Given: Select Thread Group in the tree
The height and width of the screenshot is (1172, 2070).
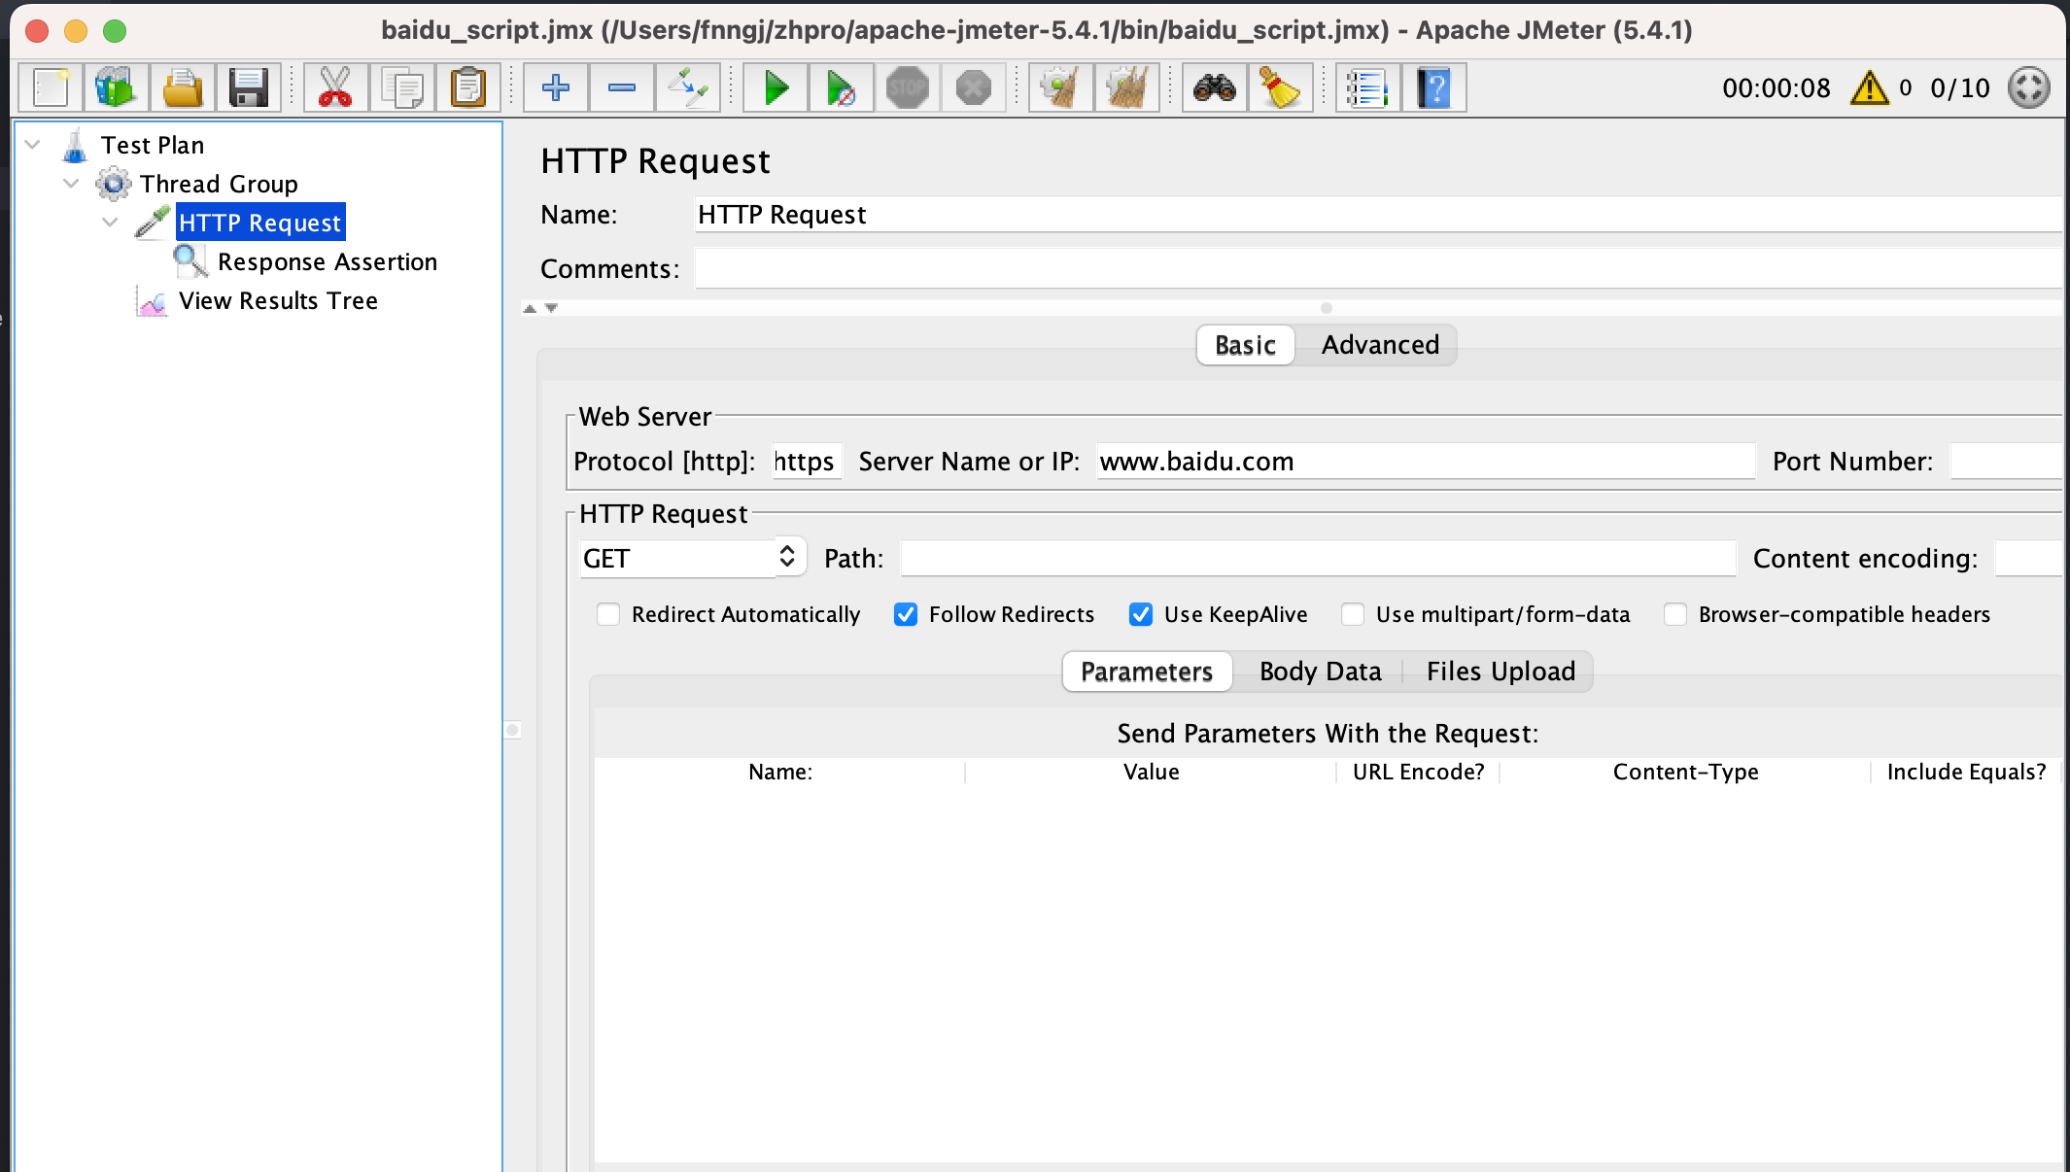Looking at the screenshot, I should (x=219, y=185).
